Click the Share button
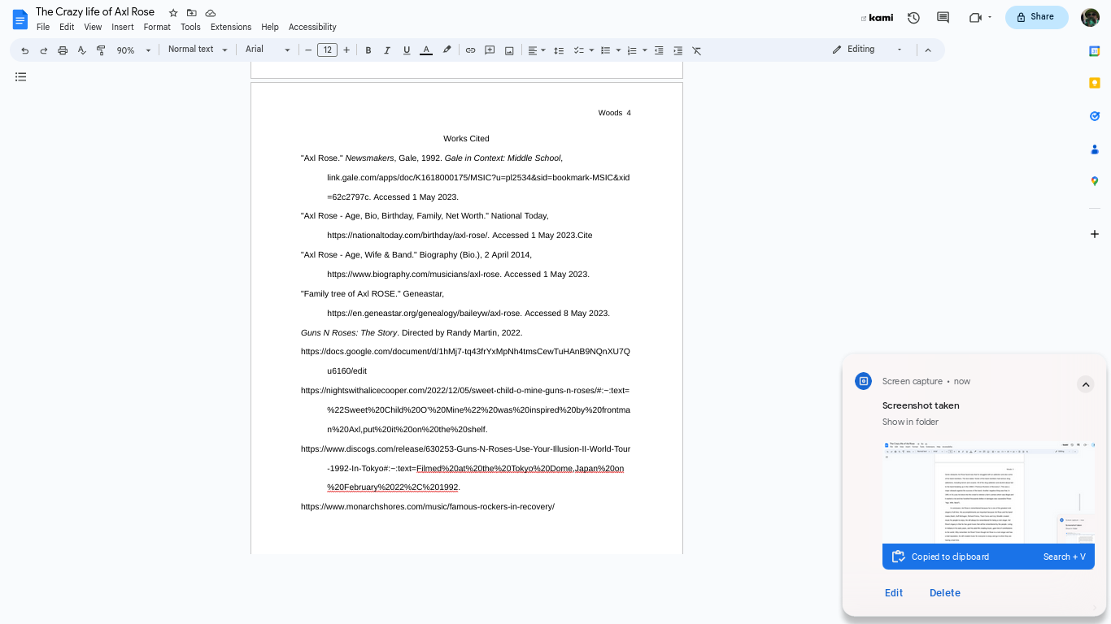This screenshot has width=1111, height=624. click(1037, 17)
